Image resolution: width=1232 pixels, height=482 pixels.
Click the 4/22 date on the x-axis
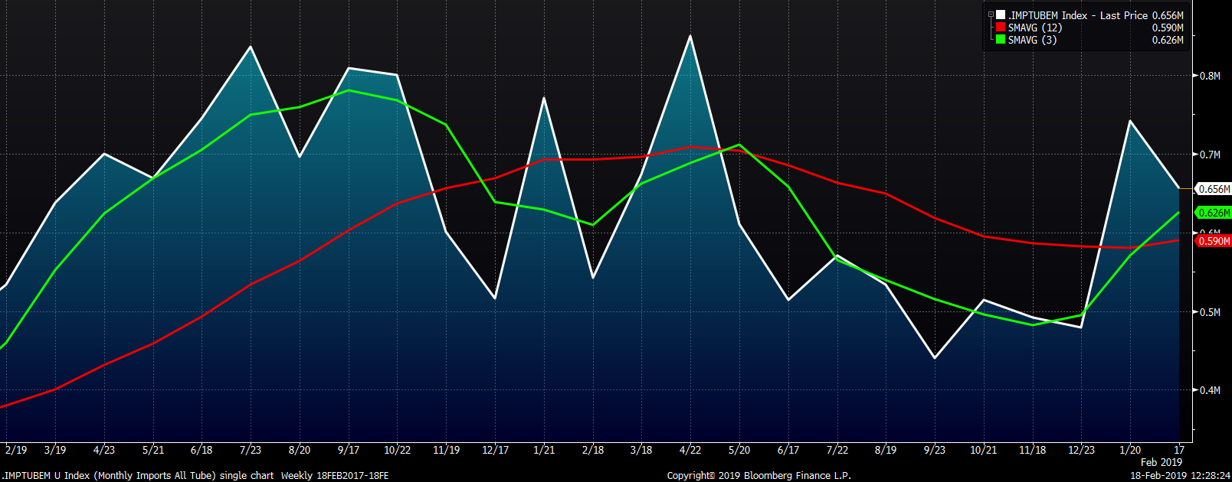click(x=690, y=450)
